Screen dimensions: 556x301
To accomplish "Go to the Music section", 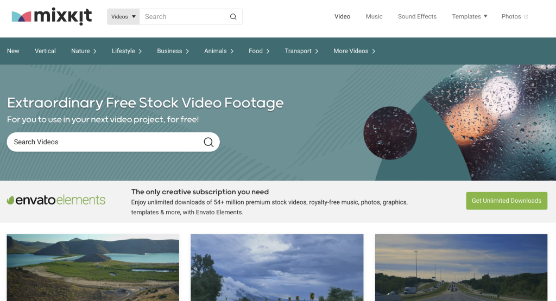I will pyautogui.click(x=374, y=17).
